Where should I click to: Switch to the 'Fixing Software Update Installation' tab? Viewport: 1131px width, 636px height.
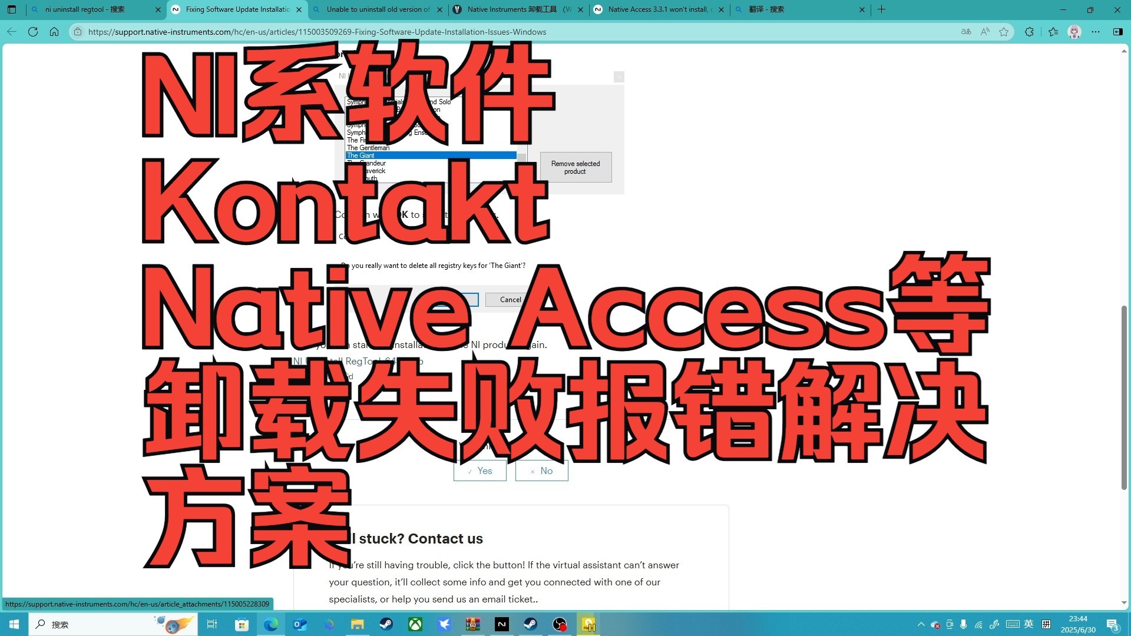coord(237,9)
